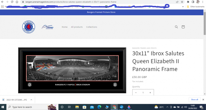Open File Explorer from the taskbar
This screenshot has height=110, width=206.
77,107
